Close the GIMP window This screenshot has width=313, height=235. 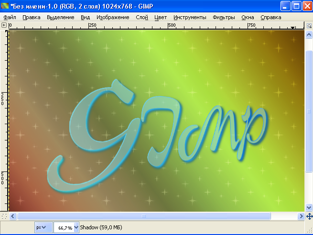[x=307, y=6]
